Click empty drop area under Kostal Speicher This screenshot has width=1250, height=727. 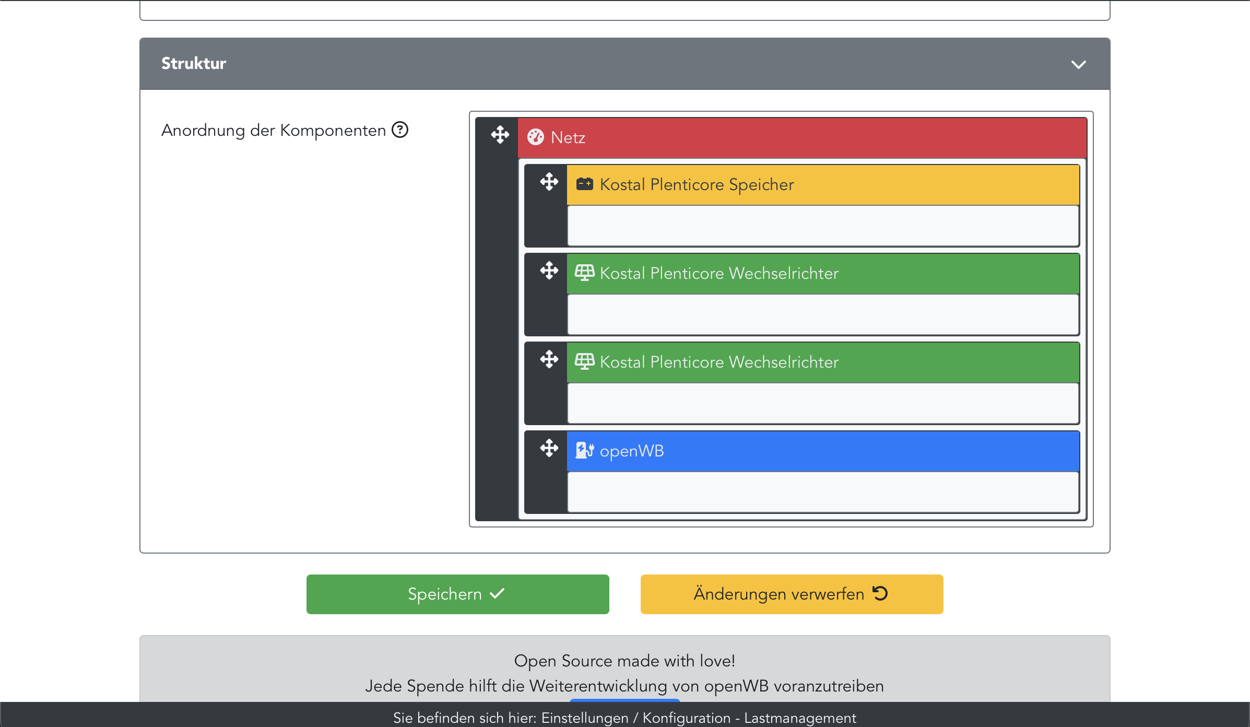[x=823, y=226]
